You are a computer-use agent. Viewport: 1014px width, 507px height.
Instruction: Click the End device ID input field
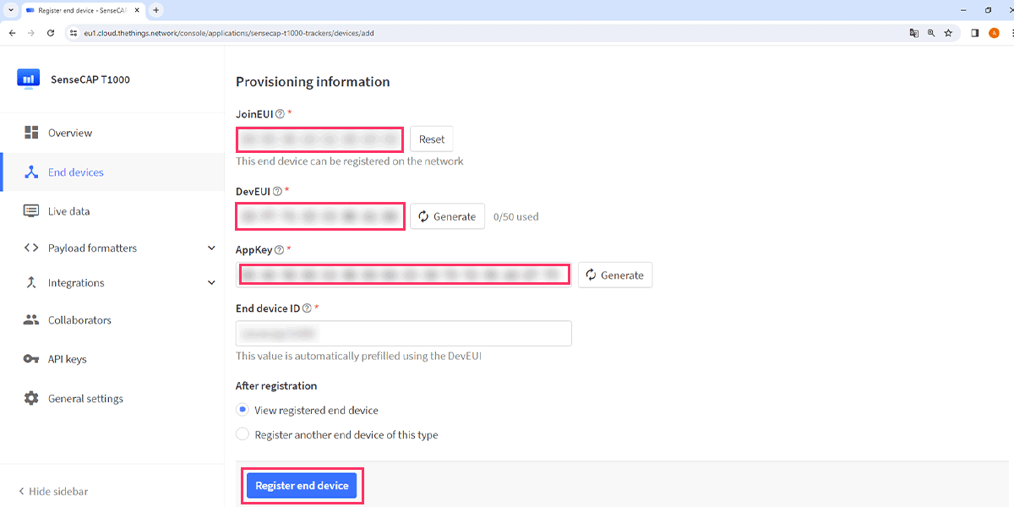[404, 333]
